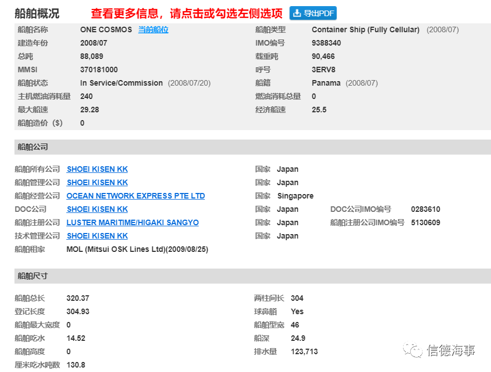Click the 厘米吃水吨数 value 130.8

coord(76,365)
